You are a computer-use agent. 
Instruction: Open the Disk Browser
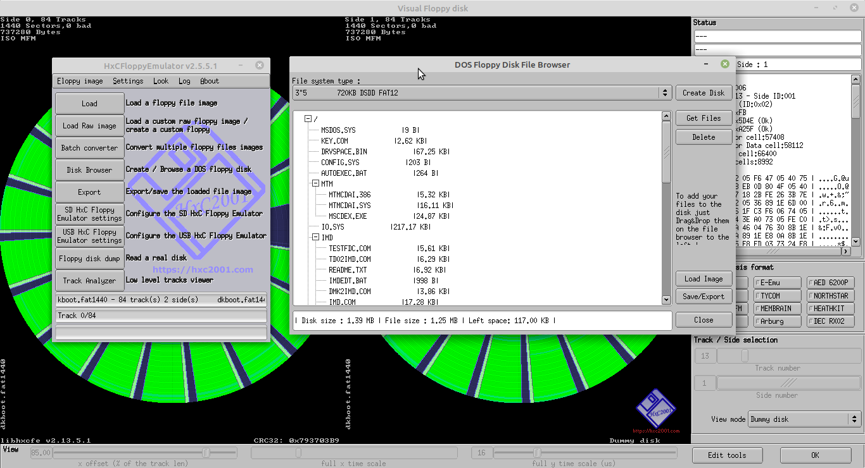click(x=89, y=170)
